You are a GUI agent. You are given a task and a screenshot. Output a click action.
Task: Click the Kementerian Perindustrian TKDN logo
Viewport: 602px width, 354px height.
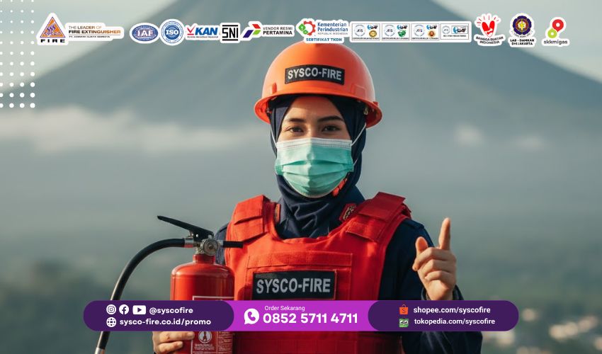tap(322, 30)
